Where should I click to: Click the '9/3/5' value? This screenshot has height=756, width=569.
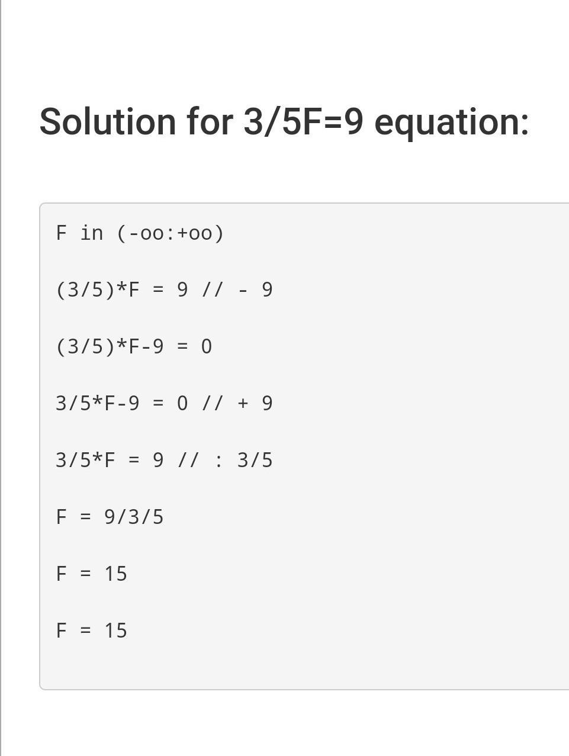[134, 517]
